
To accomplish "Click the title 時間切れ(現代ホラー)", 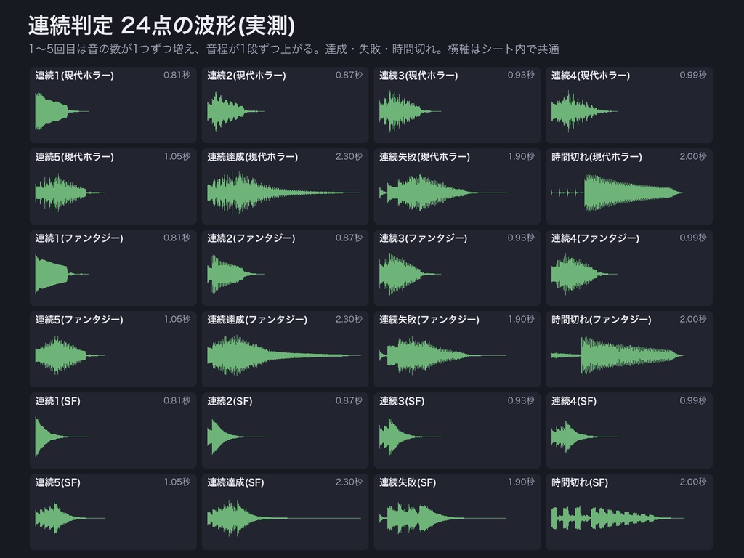I will pyautogui.click(x=597, y=157).
